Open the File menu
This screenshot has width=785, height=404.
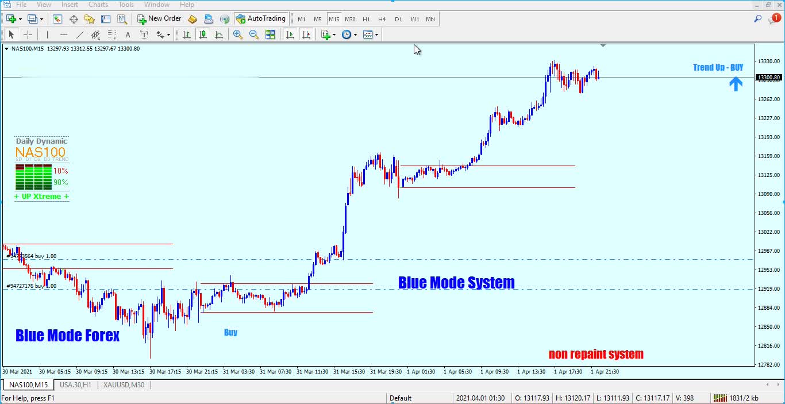click(21, 5)
